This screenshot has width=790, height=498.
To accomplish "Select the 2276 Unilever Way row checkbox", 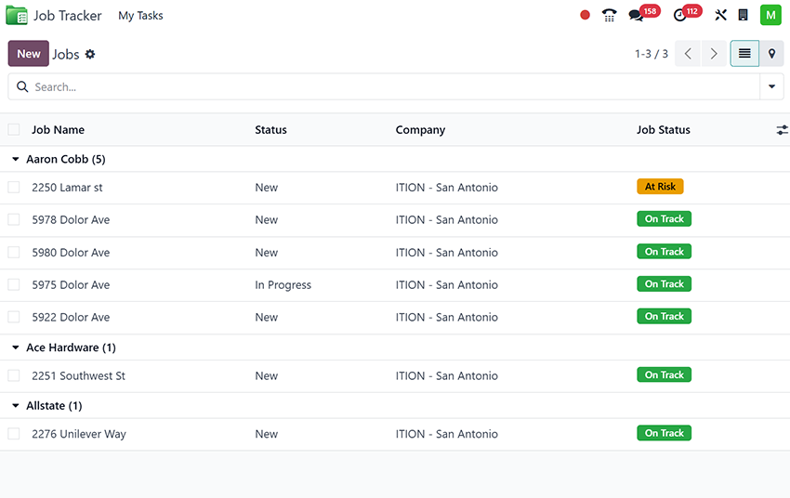I will pos(14,434).
